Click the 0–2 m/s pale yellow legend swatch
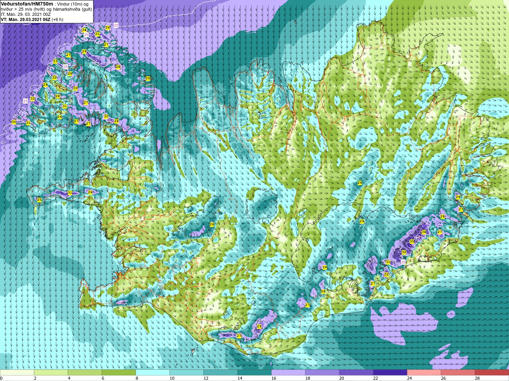509x381 pixels. coord(17,373)
